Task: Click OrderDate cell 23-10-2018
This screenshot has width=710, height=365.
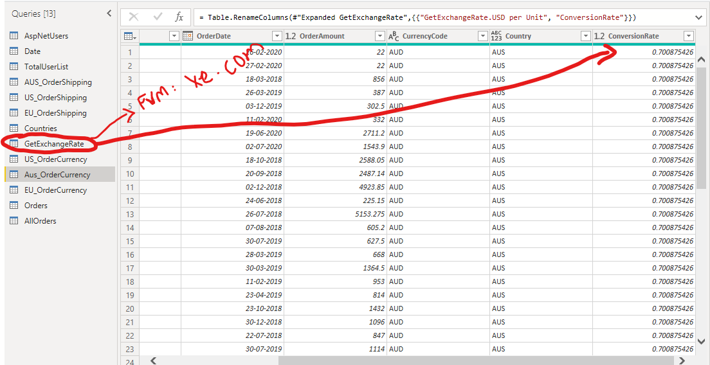Action: click(x=232, y=308)
